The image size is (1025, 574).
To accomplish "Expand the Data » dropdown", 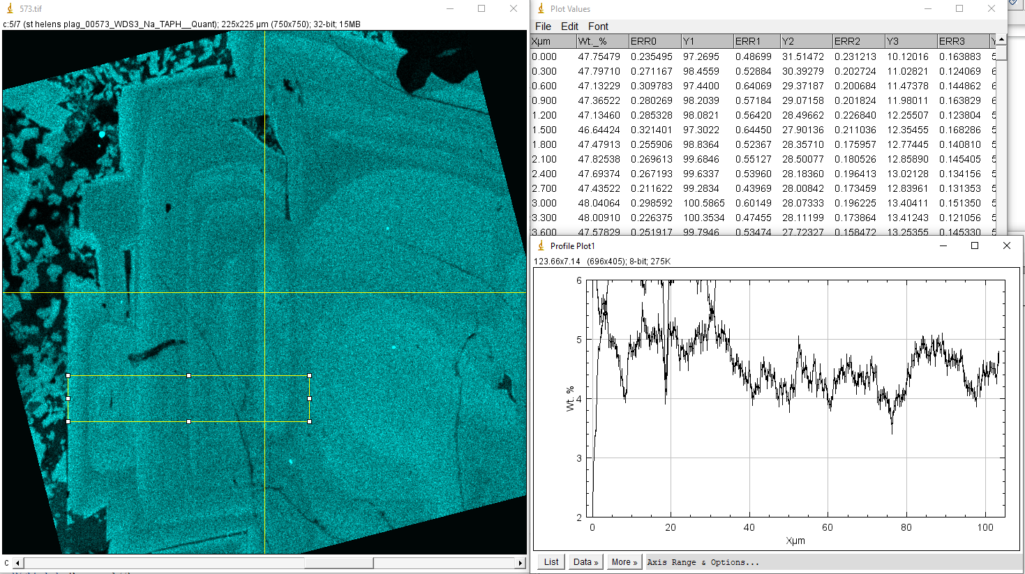I will [585, 562].
